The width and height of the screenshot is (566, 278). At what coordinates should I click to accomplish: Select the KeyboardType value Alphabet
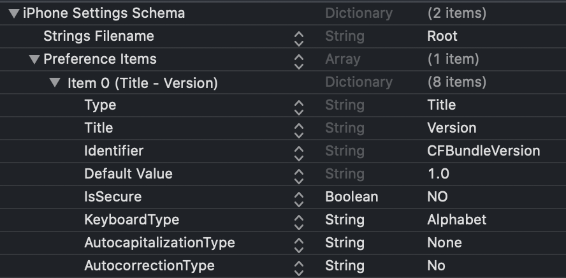pos(456,220)
